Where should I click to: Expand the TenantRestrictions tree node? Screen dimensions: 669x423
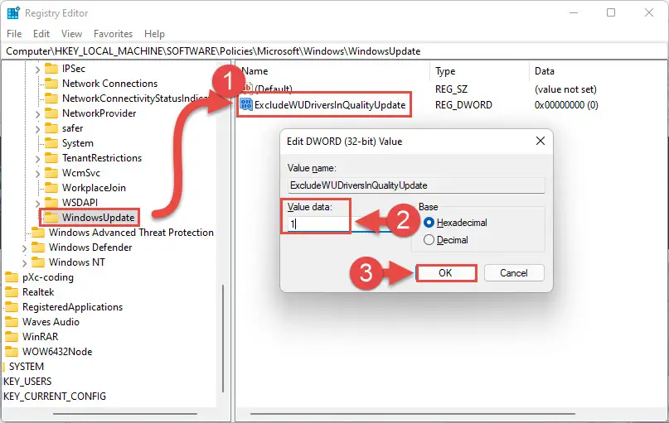coord(37,158)
